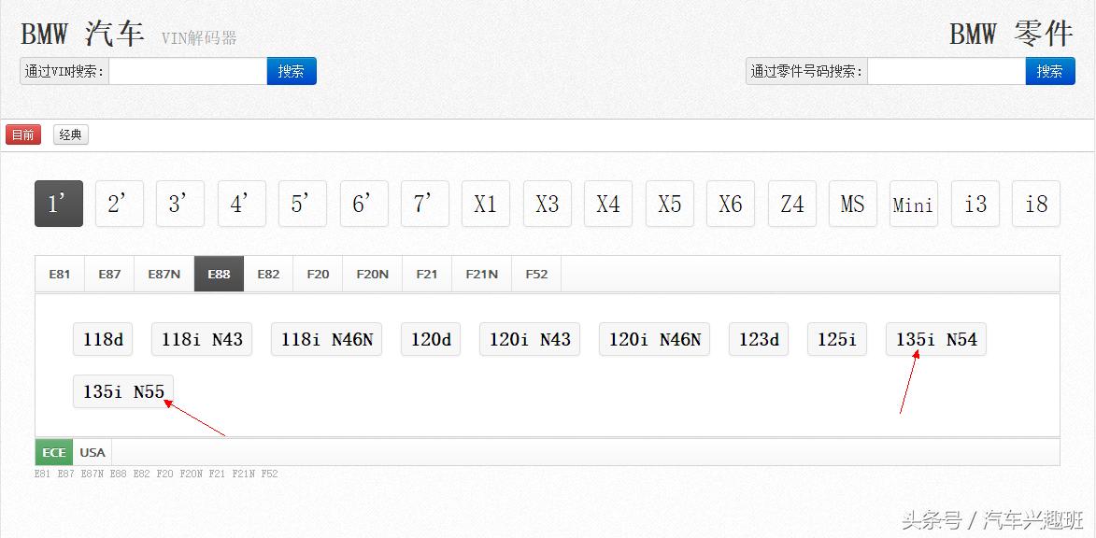The width and height of the screenshot is (1096, 538).
Task: Open the X6 series tile
Action: pos(731,204)
